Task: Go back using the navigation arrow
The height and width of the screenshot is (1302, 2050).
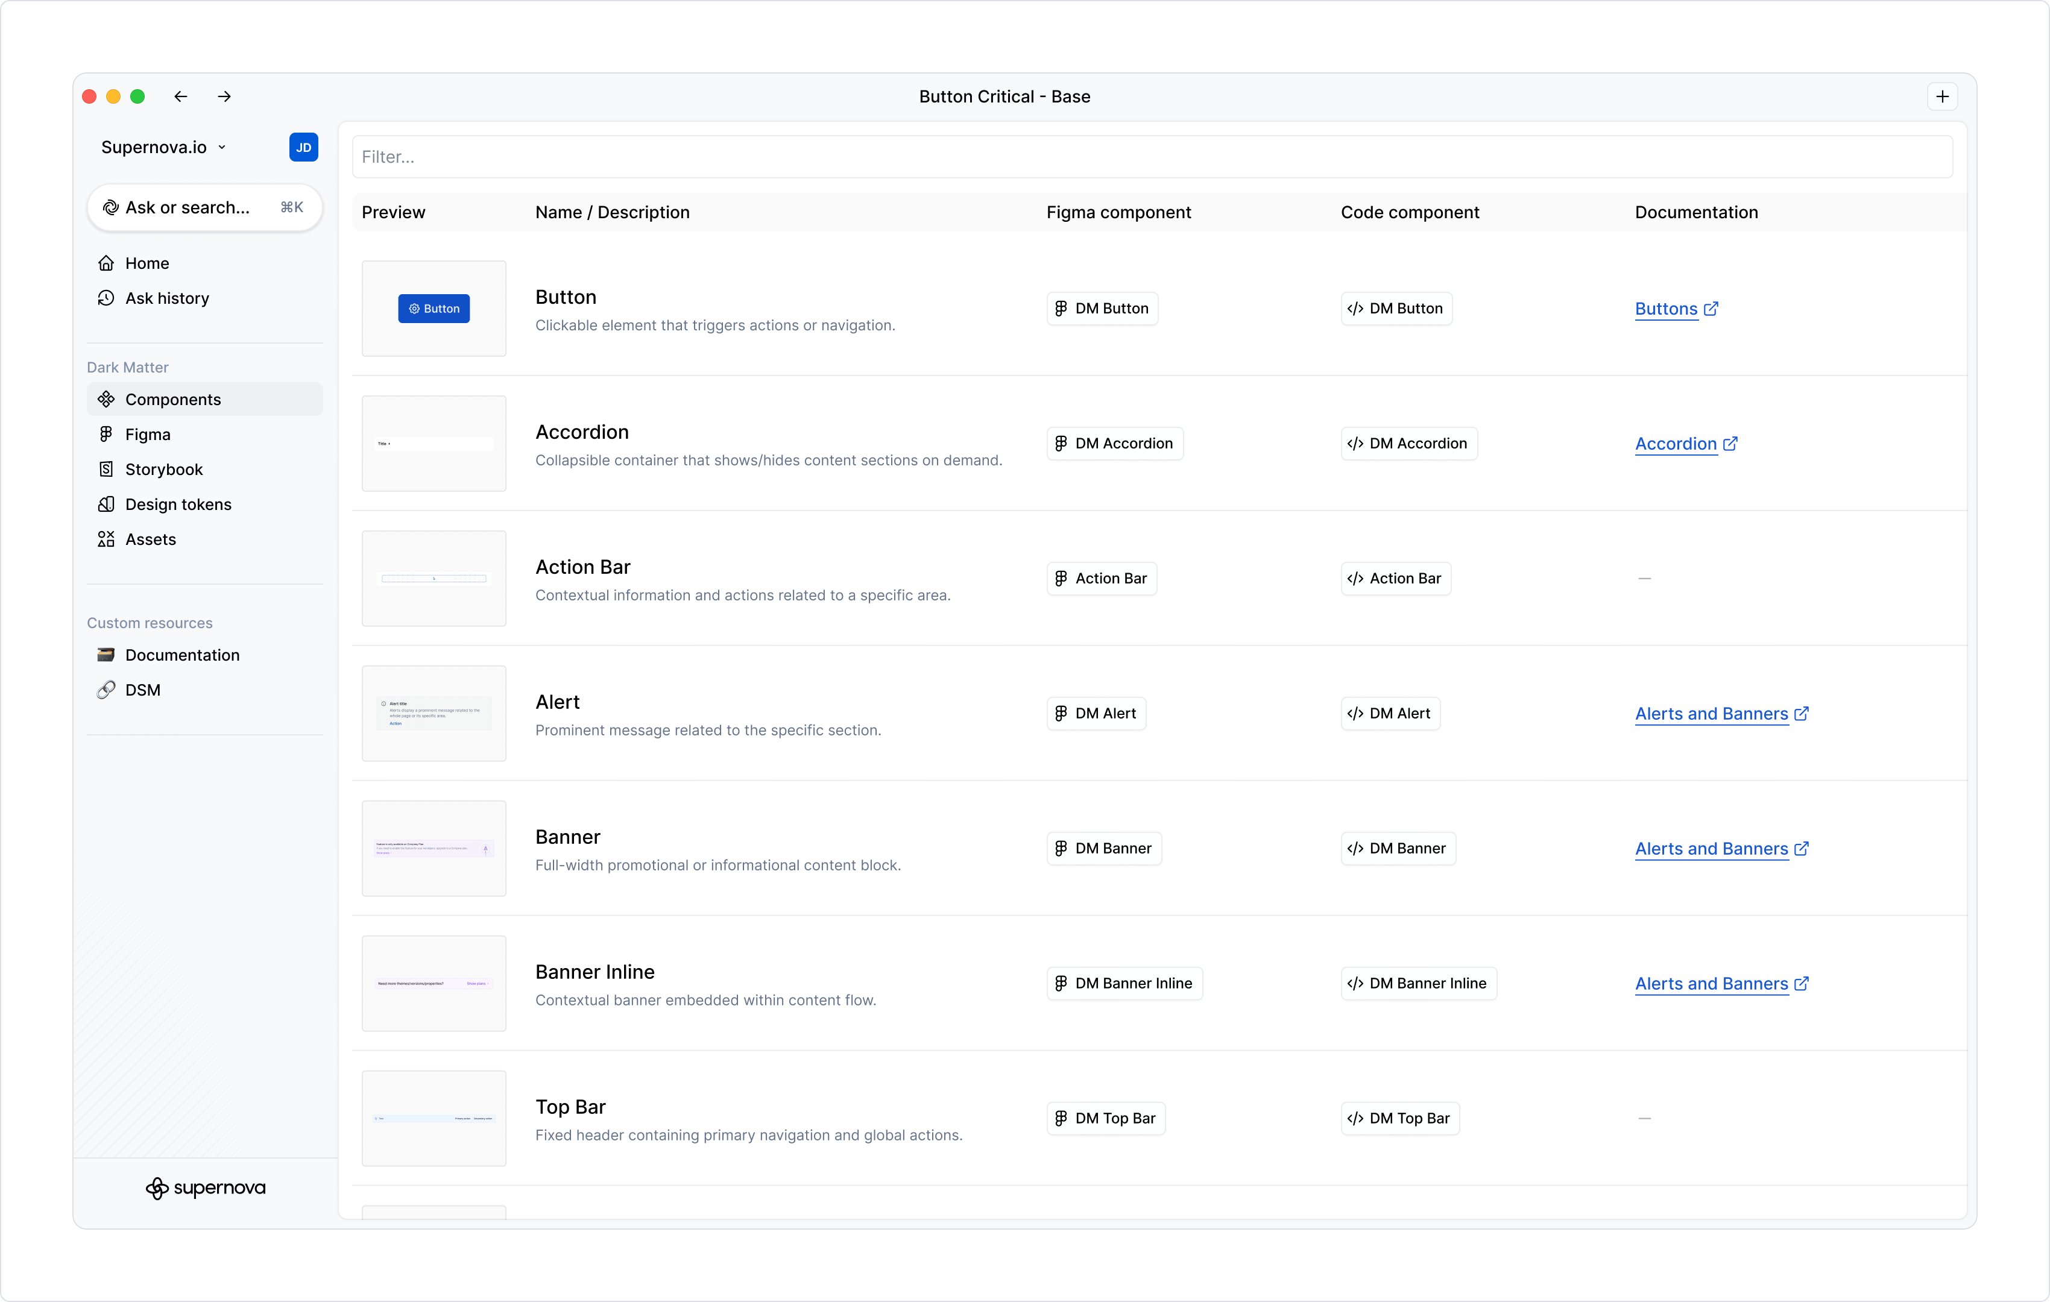Action: 180,96
